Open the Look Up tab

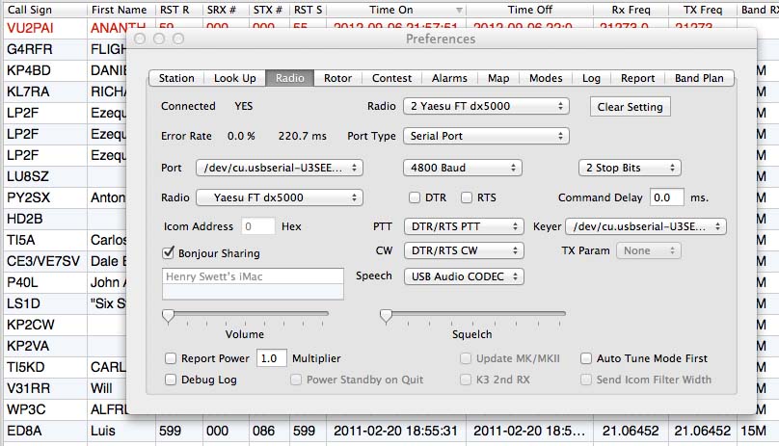234,78
